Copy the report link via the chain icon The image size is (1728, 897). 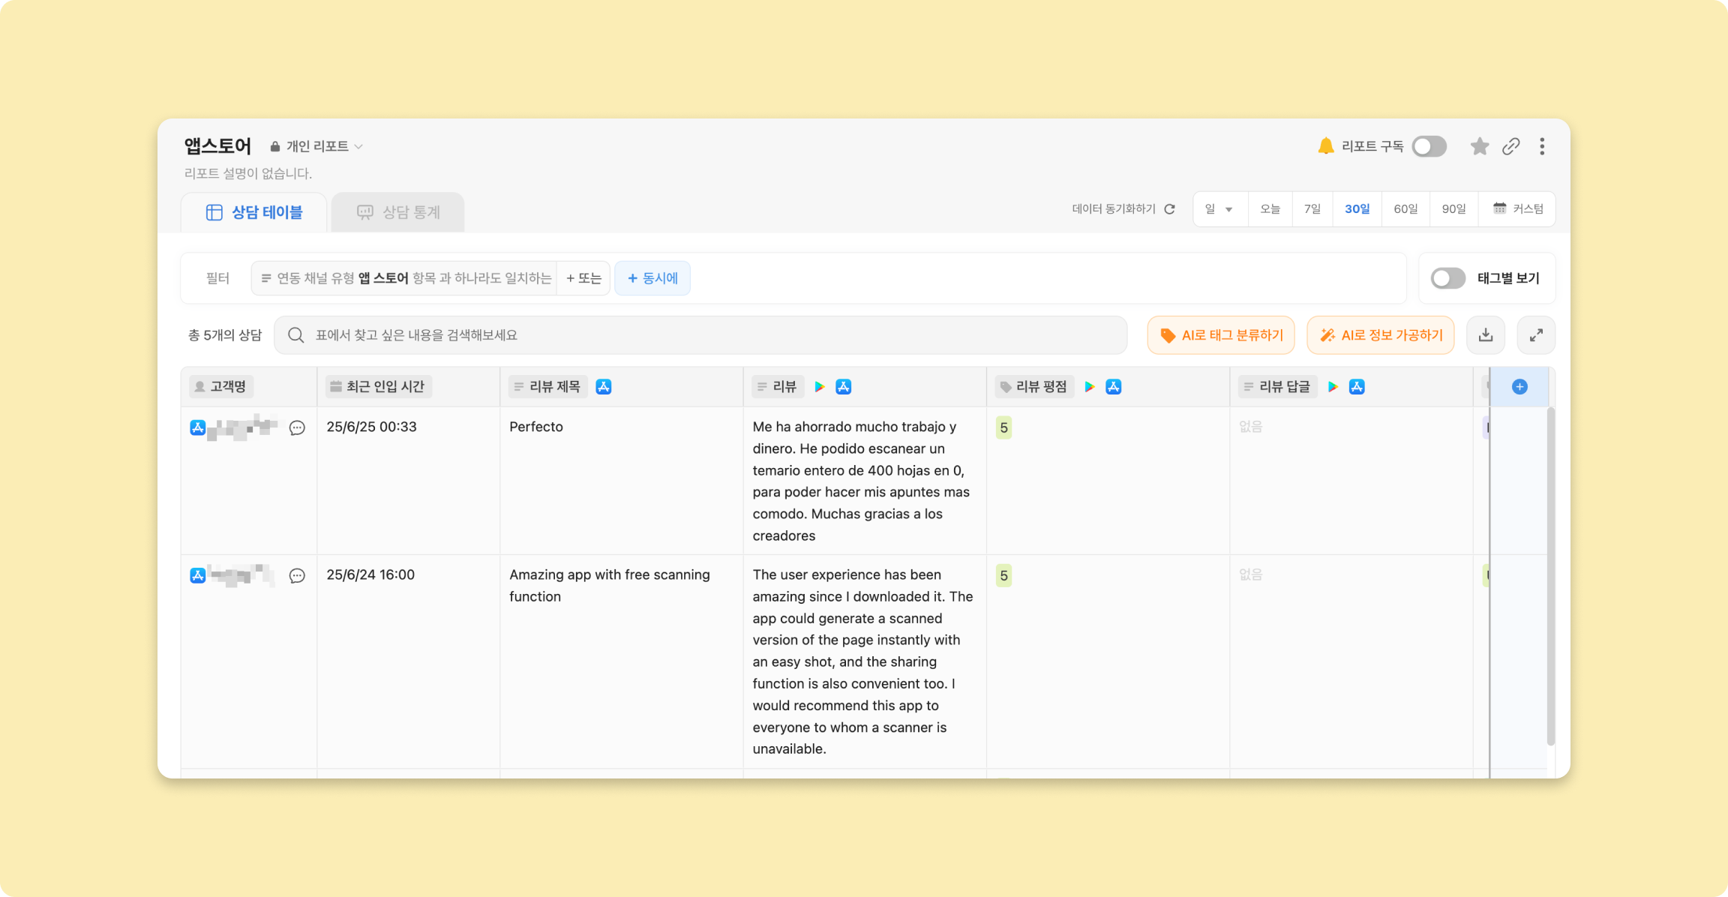(1510, 146)
